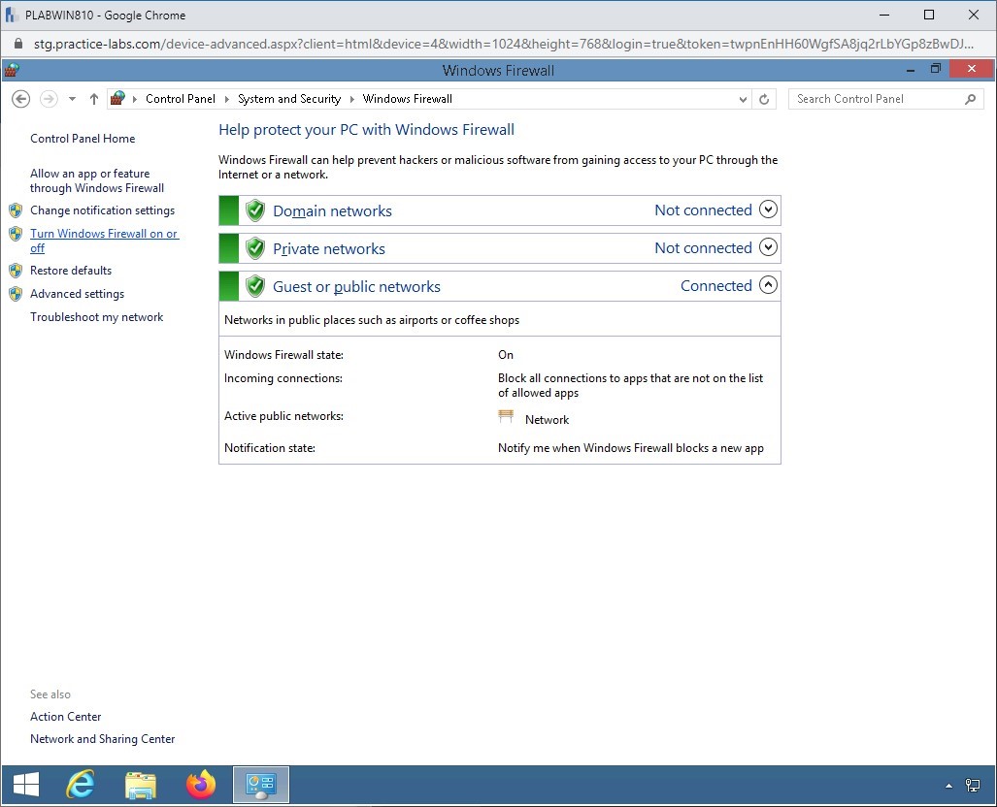Launch Firefox from the taskbar

201,784
